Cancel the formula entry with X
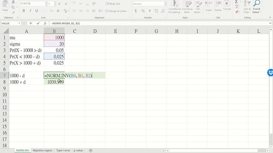The height and width of the screenshot is (153, 273). 31,23
